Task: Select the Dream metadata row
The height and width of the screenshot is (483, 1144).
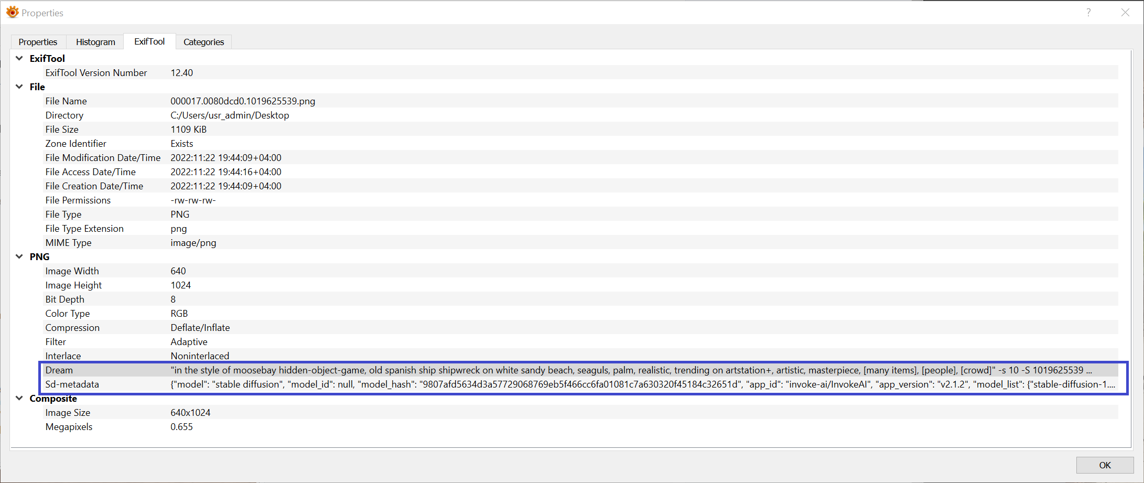Action: 580,370
